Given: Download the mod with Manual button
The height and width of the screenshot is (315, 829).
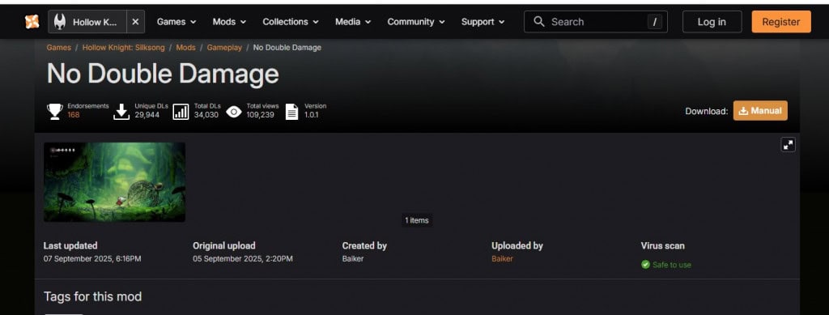Looking at the screenshot, I should point(759,110).
